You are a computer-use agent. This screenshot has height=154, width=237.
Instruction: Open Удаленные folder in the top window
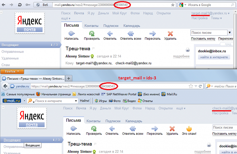10,58
